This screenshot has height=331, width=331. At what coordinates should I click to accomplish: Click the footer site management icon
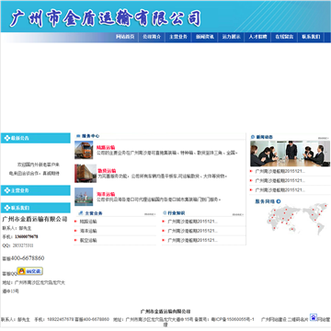pos(314,317)
